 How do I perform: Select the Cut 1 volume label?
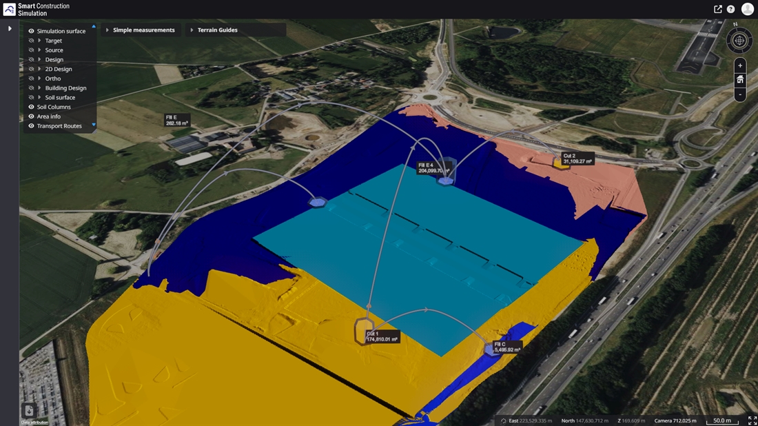pyautogui.click(x=382, y=336)
